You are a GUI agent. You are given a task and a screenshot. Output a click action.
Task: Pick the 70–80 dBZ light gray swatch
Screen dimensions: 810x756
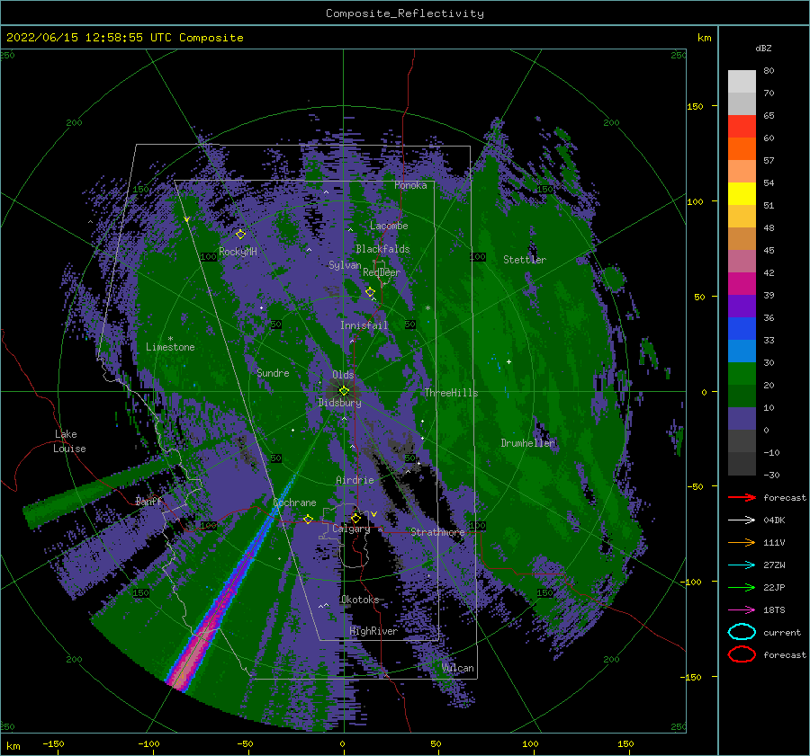[742, 82]
